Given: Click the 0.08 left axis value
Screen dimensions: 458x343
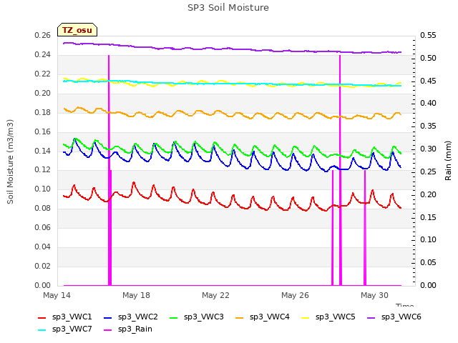Looking at the screenshot, I should tap(43, 209).
